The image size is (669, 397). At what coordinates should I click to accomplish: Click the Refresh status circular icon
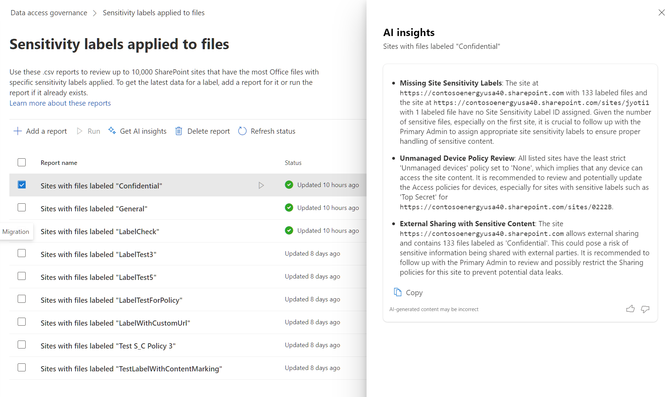pyautogui.click(x=242, y=131)
